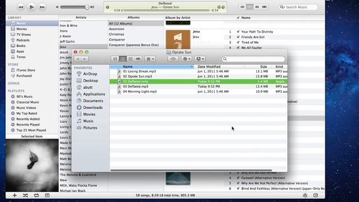Switch Finder to icon view
Viewport: 359px width, 202px height.
tap(115, 59)
